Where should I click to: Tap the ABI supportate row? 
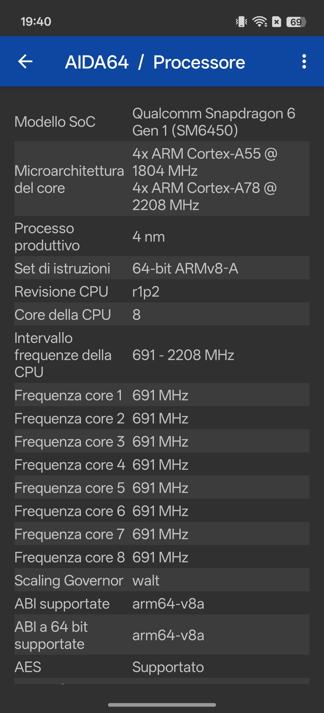click(x=162, y=603)
